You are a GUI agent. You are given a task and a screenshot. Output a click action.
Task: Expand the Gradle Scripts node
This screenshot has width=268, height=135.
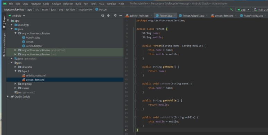(x=8, y=97)
